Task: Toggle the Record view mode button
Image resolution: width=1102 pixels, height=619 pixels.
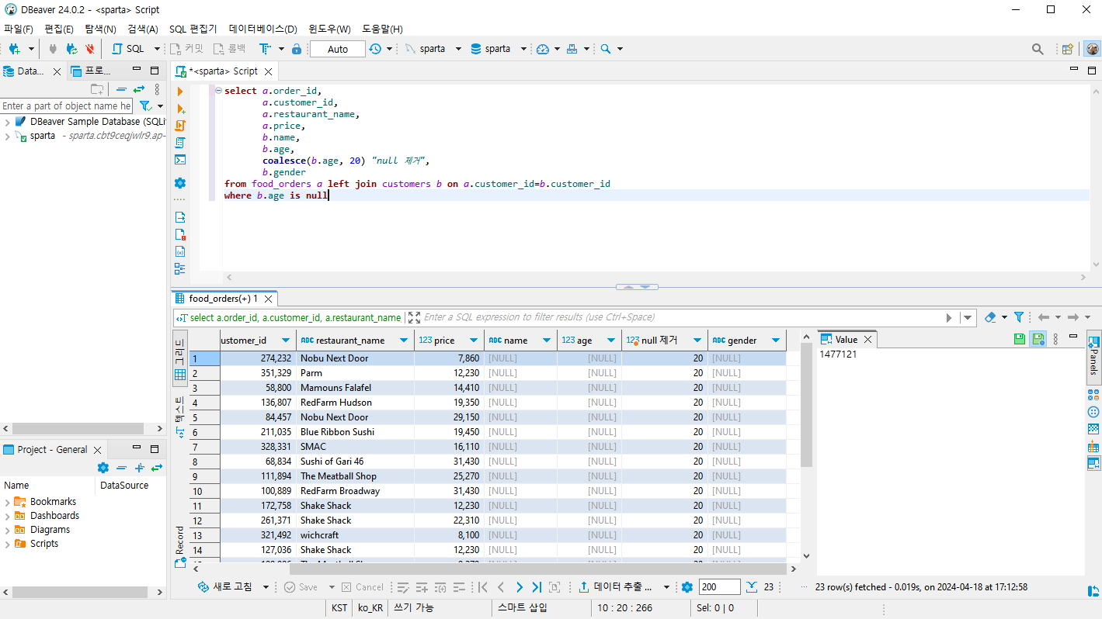Action: [x=180, y=545]
